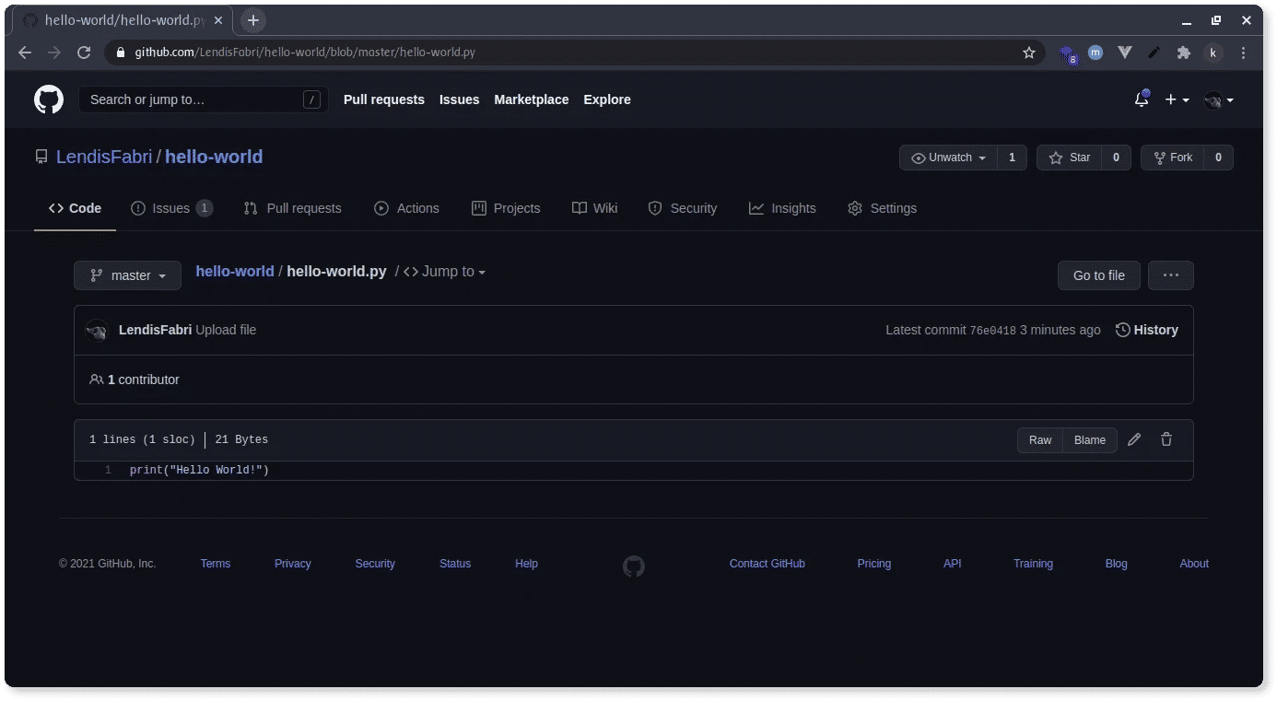Image resolution: width=1277 pixels, height=701 pixels.
Task: Open the footer API link
Action: [x=953, y=564]
